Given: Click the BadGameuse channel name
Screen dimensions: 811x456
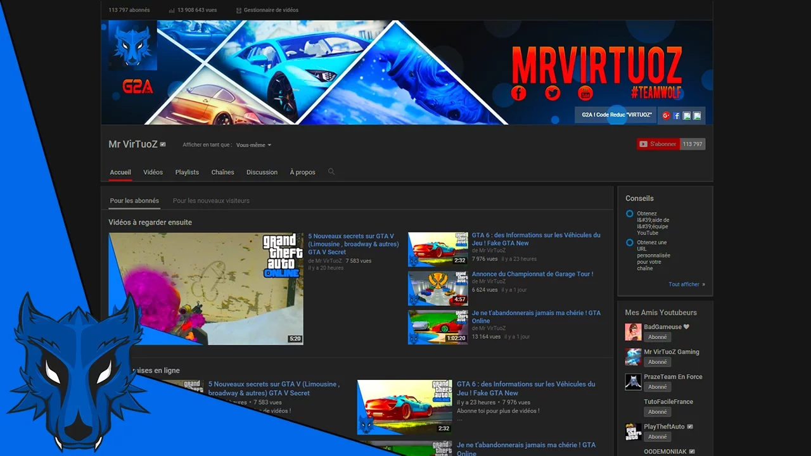Looking at the screenshot, I should click(663, 327).
